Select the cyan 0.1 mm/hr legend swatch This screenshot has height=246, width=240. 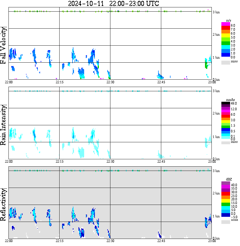tap(226, 135)
